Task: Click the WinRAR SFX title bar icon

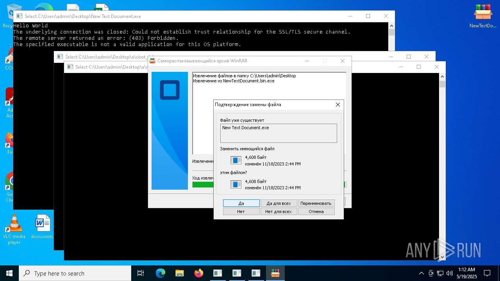Action: click(153, 61)
